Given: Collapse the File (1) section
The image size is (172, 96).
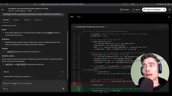Looking at the screenshot, I should click(x=62, y=72).
